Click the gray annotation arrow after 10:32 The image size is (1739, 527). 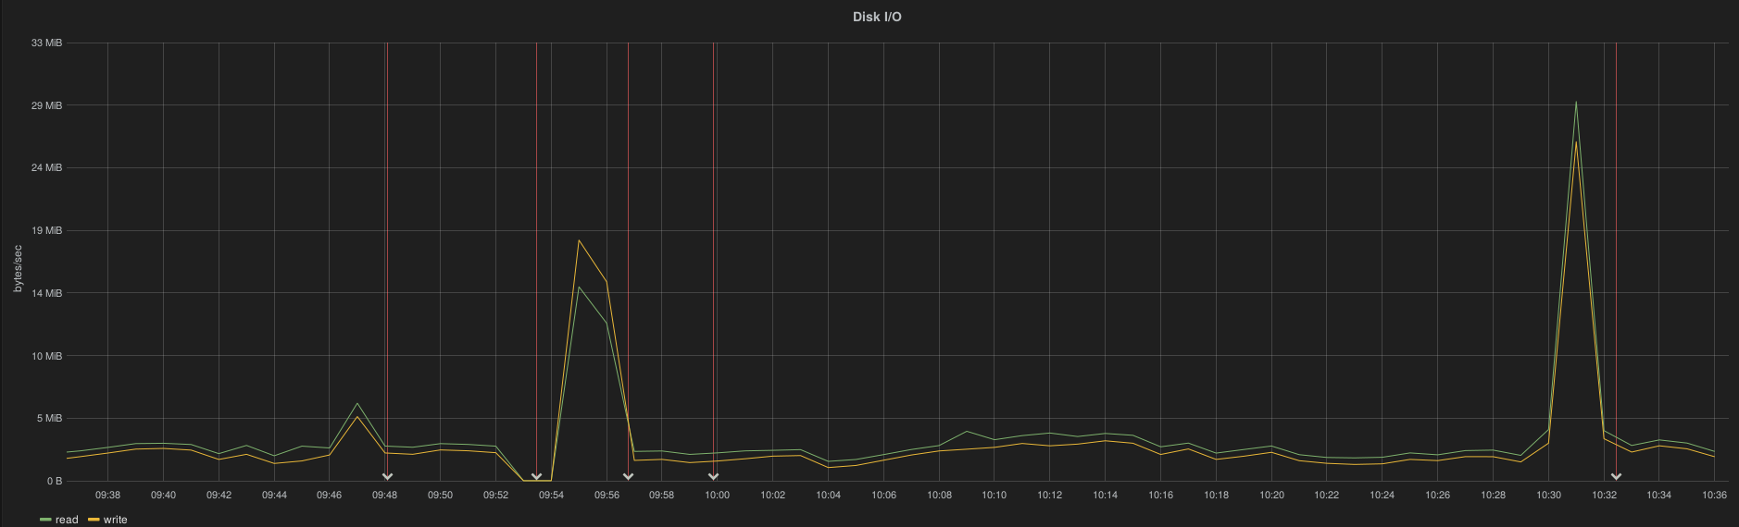point(1616,477)
